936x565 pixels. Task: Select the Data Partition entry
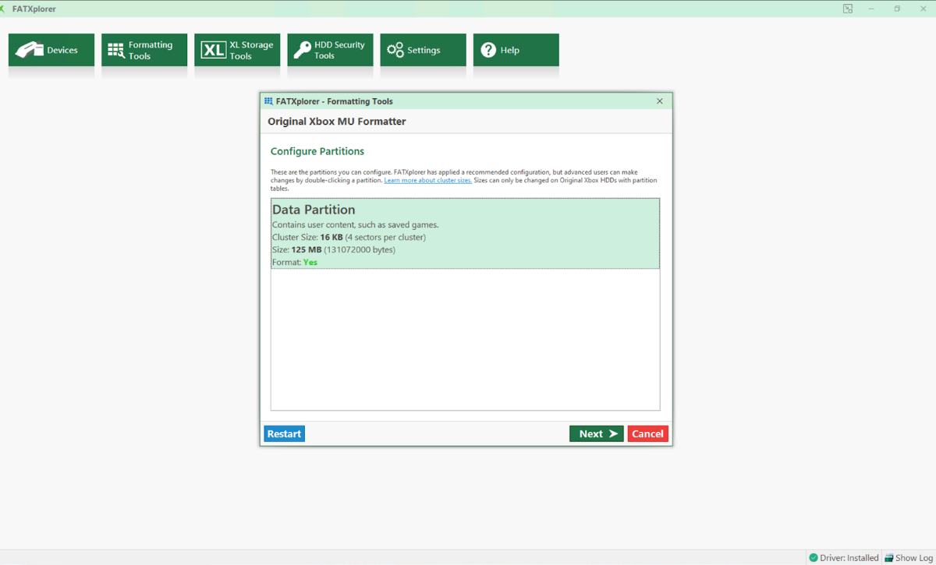click(465, 234)
